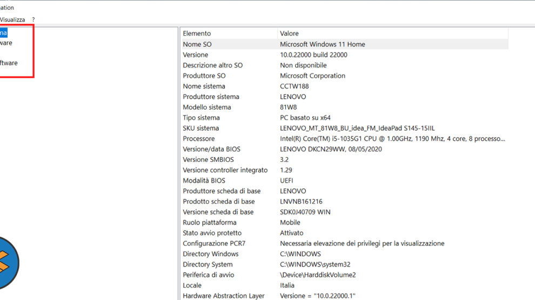
Task: Click the value Mobile
Action: point(290,223)
